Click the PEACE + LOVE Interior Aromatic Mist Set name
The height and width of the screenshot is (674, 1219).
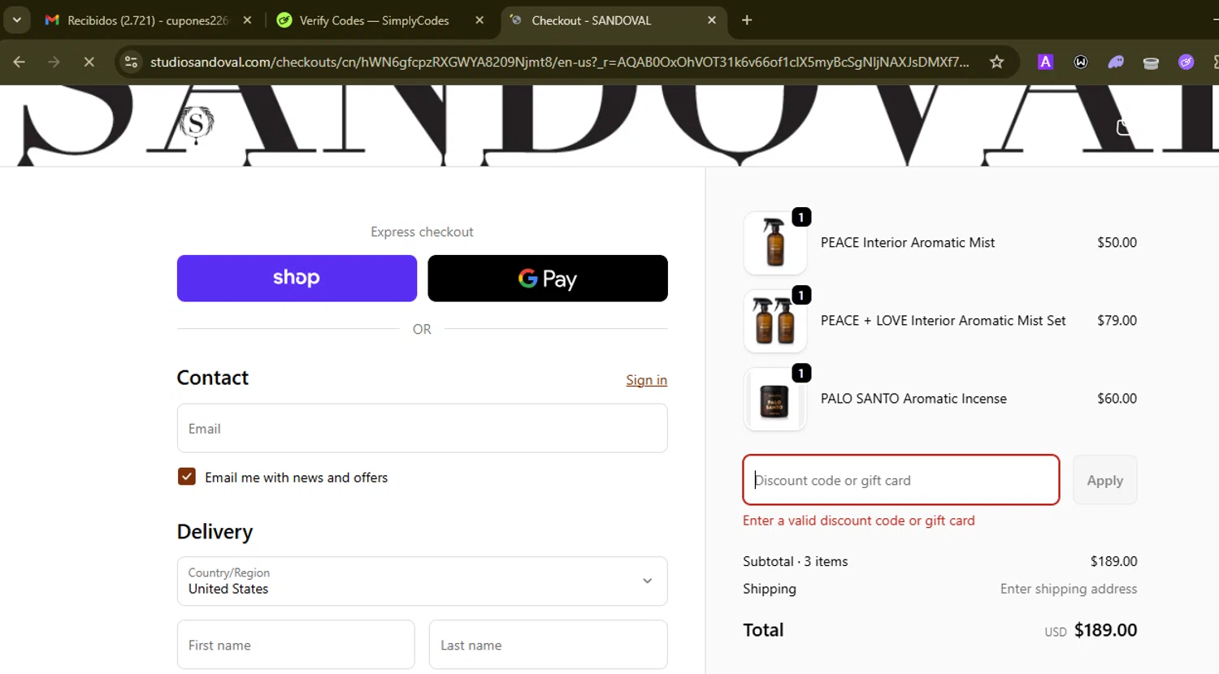click(x=944, y=321)
